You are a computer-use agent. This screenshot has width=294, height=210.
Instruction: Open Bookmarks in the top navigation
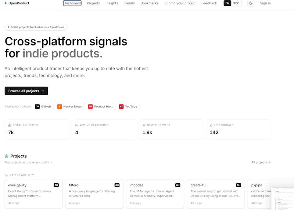[150, 3]
